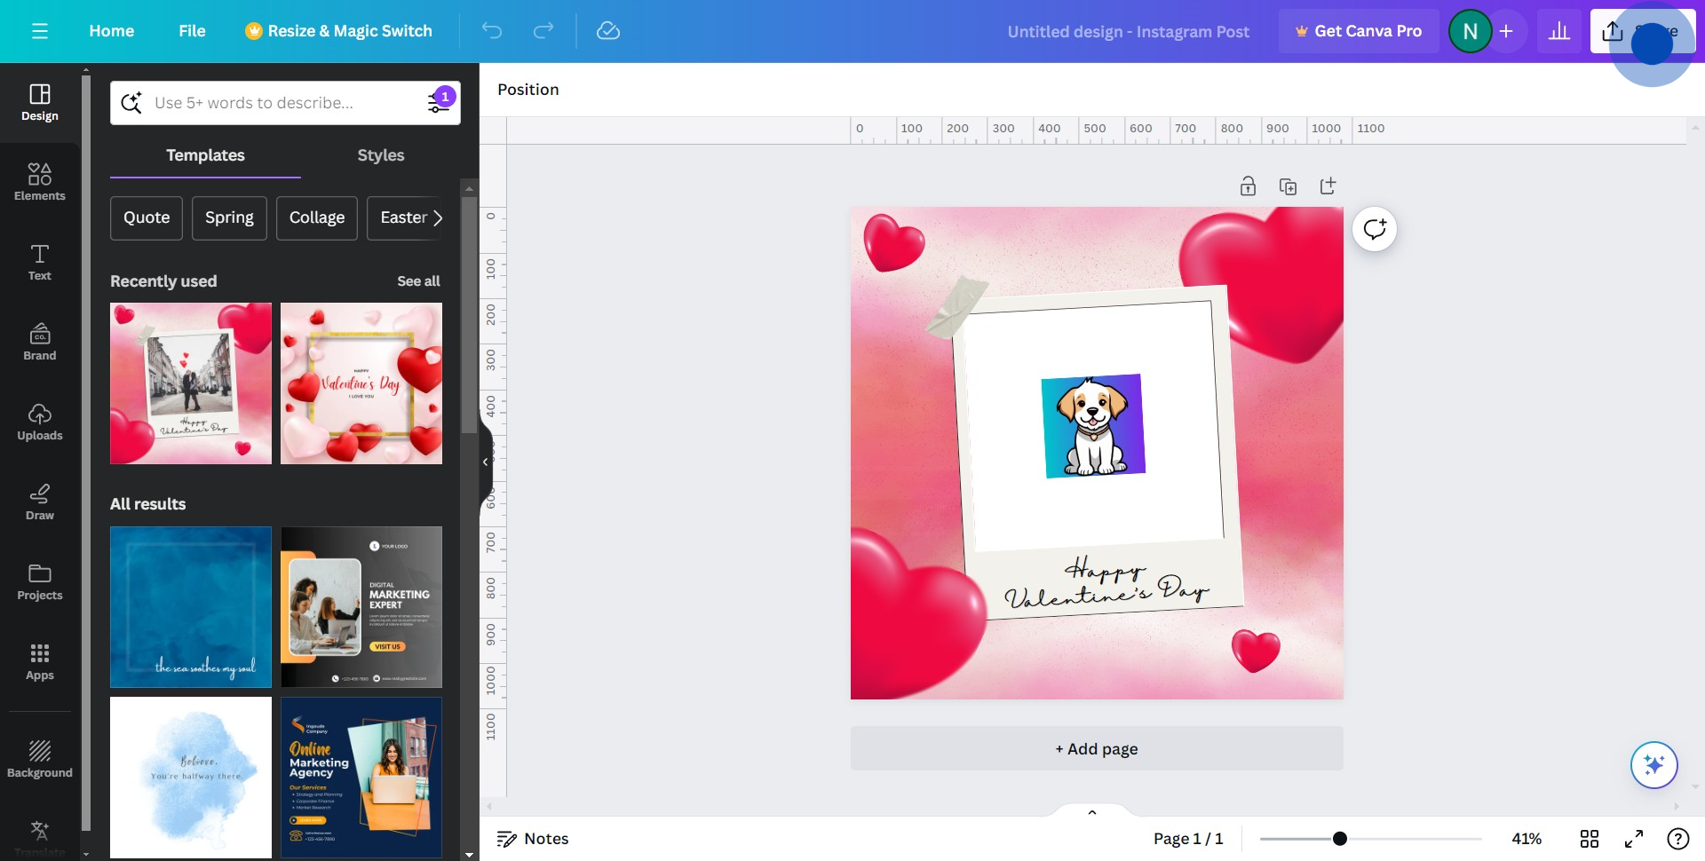Open the Elements panel
The image size is (1705, 861).
40,182
